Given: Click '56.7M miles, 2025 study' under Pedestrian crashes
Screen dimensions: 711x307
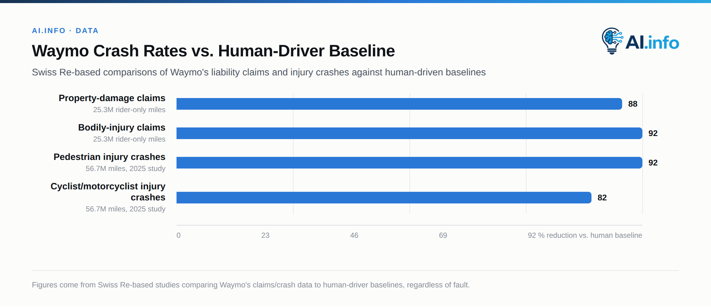Looking at the screenshot, I should (x=126, y=169).
